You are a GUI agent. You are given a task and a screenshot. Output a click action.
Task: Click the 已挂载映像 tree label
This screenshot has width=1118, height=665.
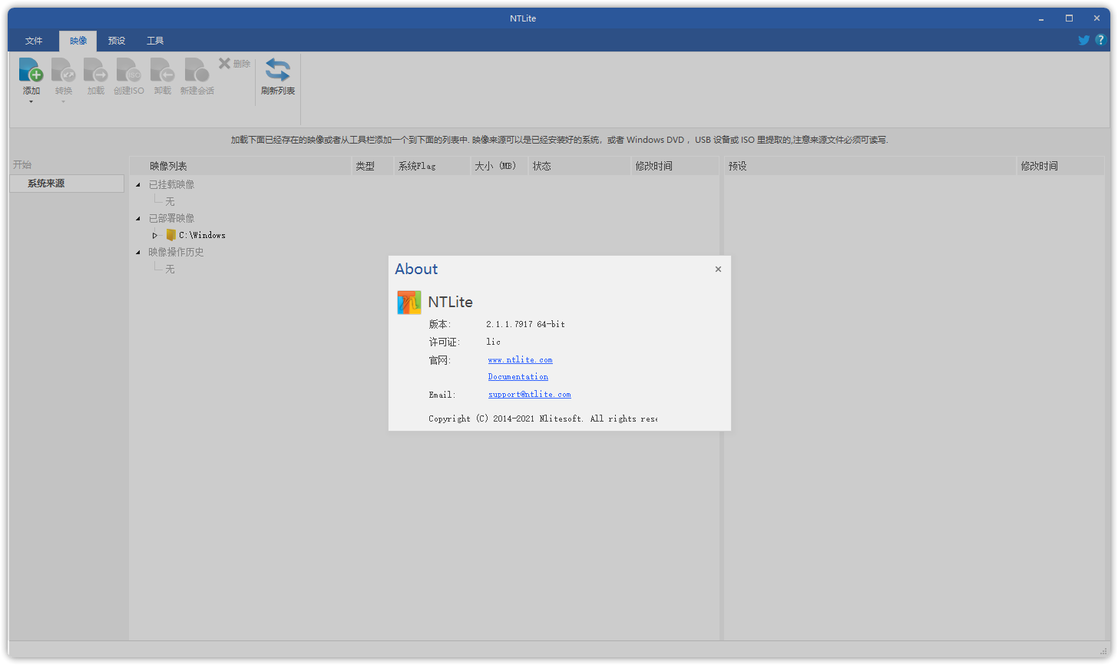(x=171, y=185)
